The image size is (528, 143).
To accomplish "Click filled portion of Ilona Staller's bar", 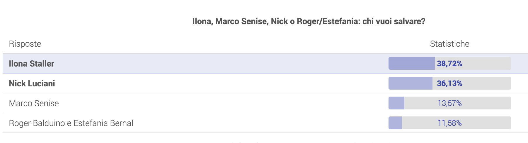I will (412, 63).
